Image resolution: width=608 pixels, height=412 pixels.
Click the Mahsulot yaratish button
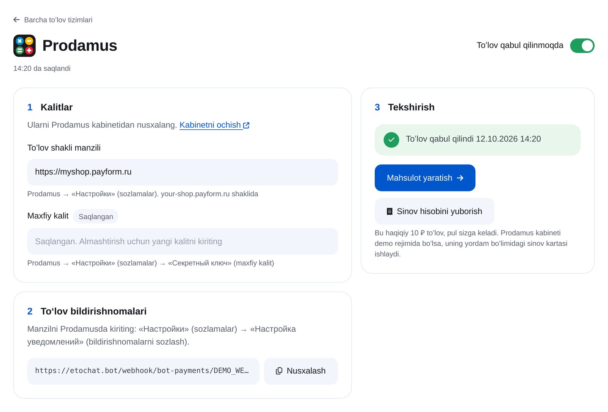(x=425, y=178)
